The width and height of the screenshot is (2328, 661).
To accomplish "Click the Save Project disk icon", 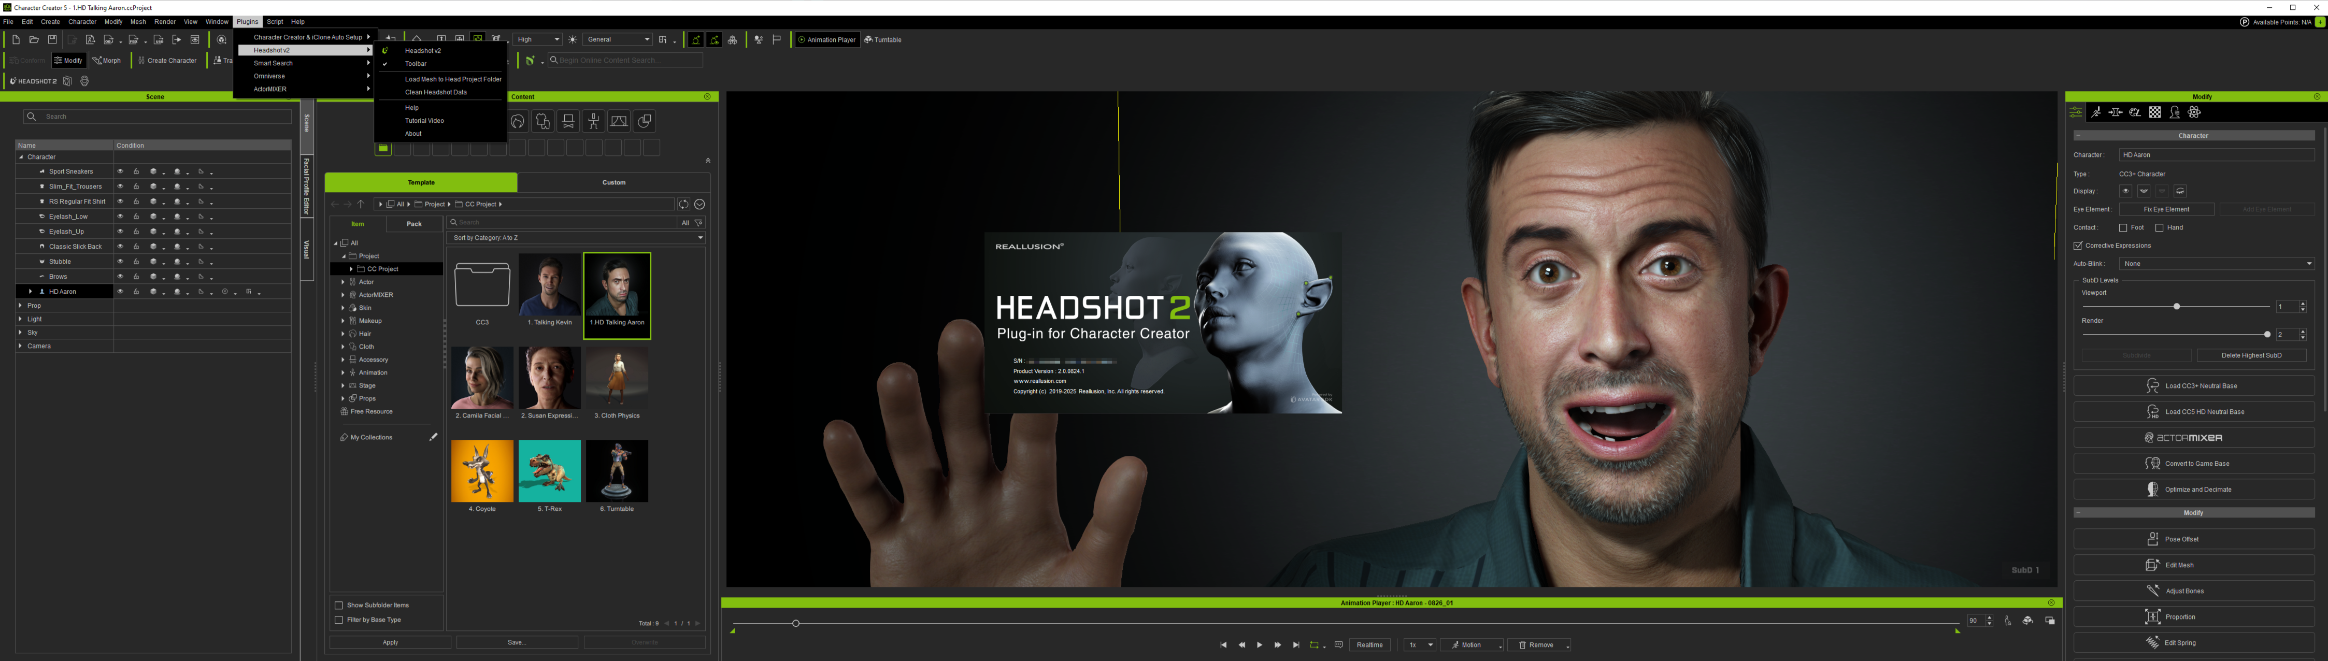I will pyautogui.click(x=52, y=40).
